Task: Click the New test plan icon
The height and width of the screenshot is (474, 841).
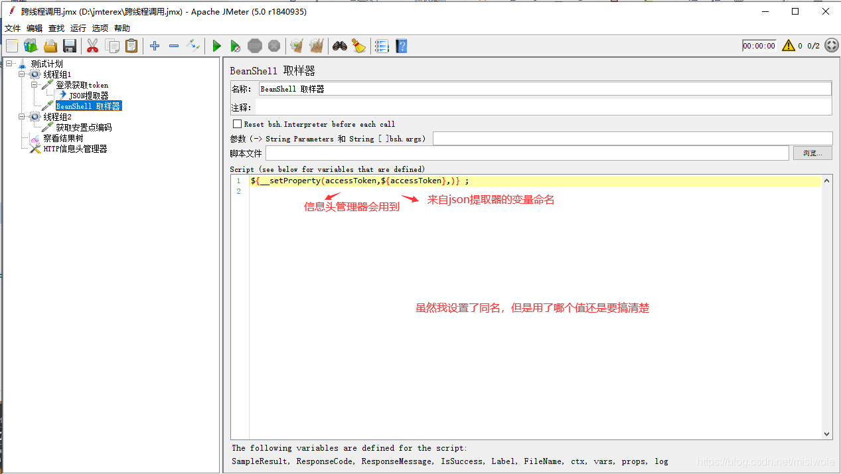Action: (12, 46)
